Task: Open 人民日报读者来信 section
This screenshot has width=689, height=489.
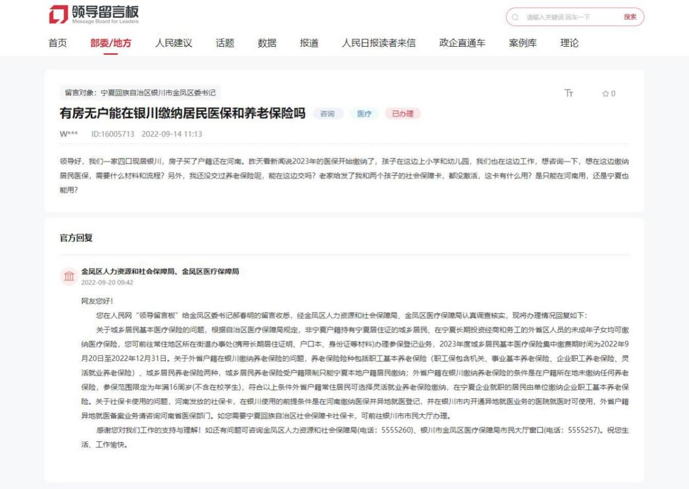Action: pos(379,43)
